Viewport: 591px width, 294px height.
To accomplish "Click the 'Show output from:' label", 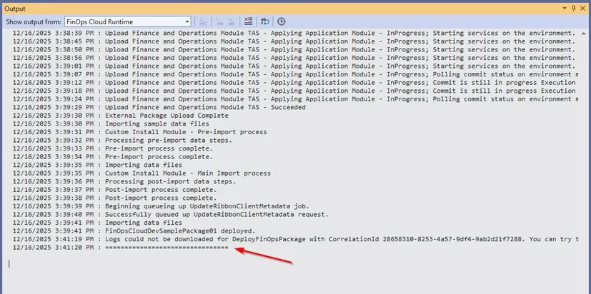I will pyautogui.click(x=34, y=22).
